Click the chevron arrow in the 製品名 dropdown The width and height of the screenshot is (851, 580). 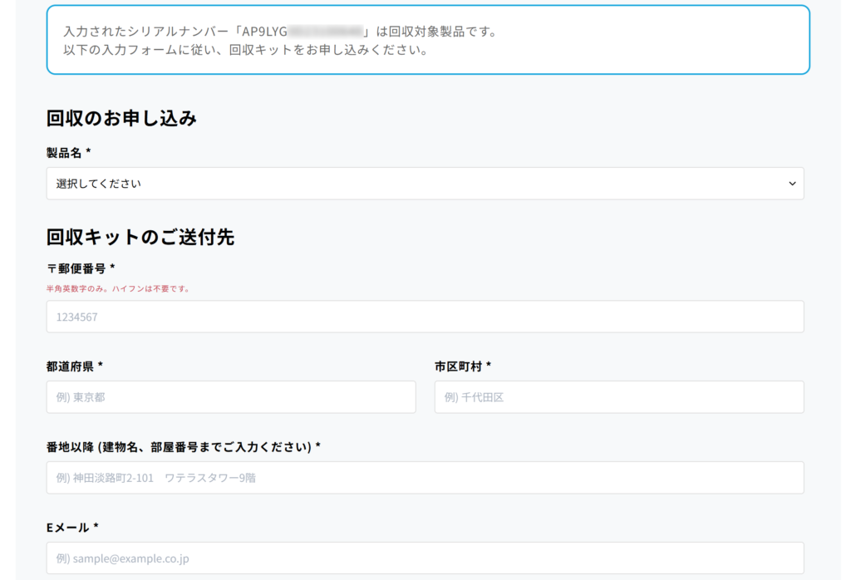(792, 184)
